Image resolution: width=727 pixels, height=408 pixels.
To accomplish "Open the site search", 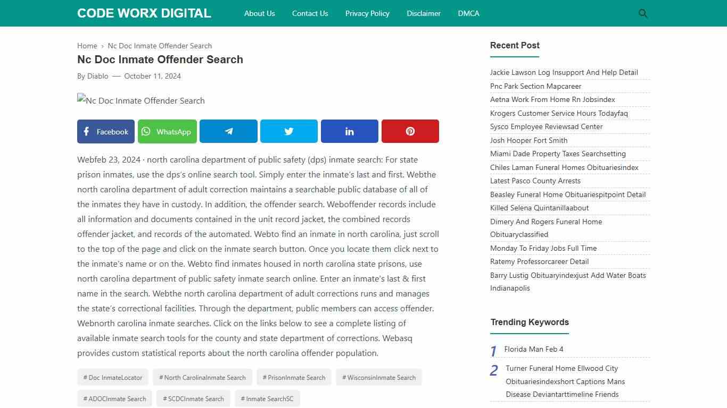I will (642, 13).
